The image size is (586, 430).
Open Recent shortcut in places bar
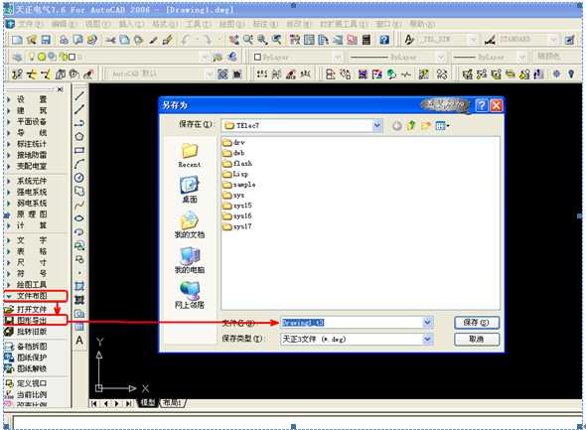190,155
